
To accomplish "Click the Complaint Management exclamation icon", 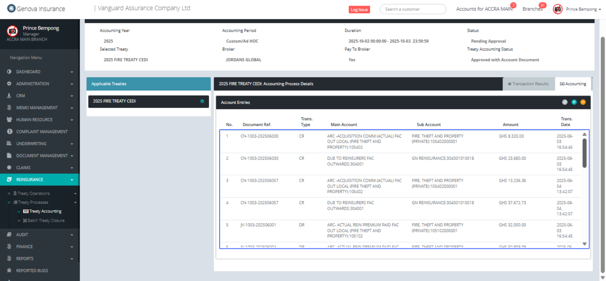I will [x=9, y=132].
